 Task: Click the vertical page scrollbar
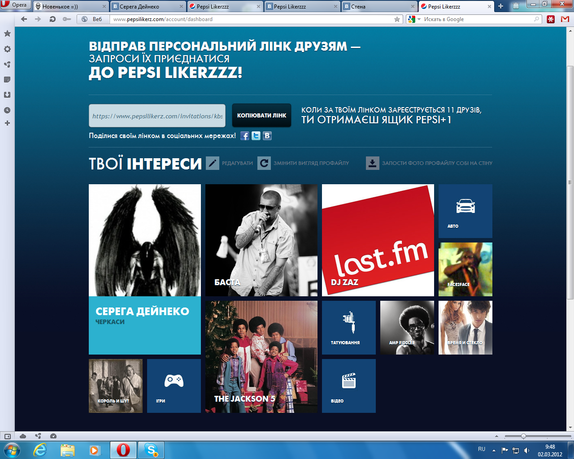pyautogui.click(x=570, y=183)
